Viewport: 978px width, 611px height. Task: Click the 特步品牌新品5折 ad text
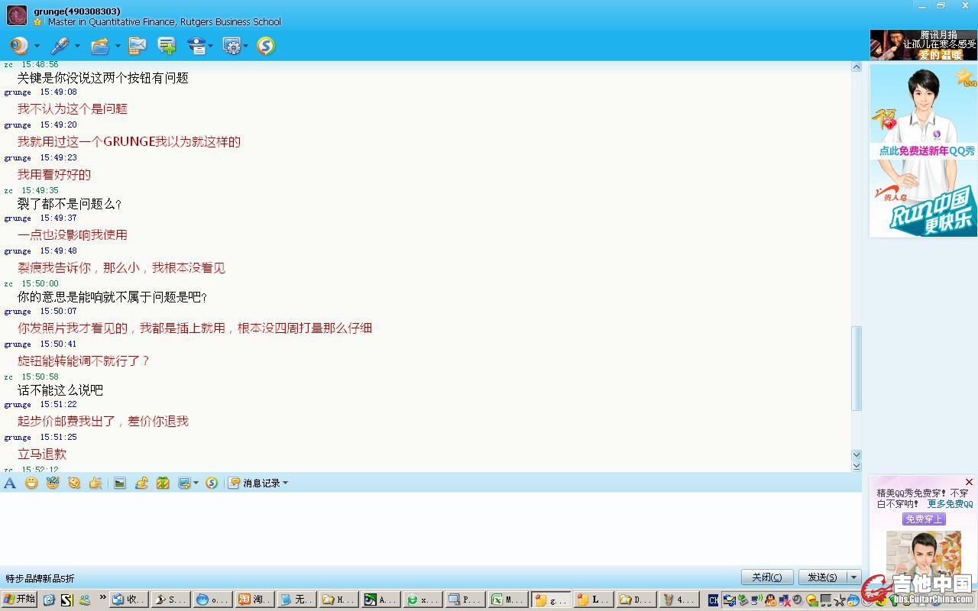pyautogui.click(x=40, y=579)
